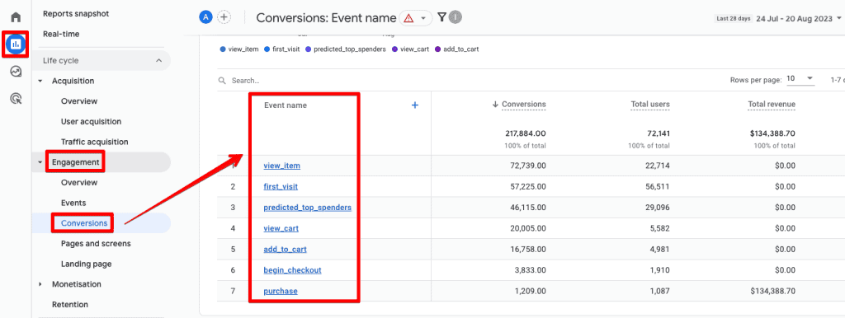Open Landing page report
Screen dimensions: 845x318
86,264
